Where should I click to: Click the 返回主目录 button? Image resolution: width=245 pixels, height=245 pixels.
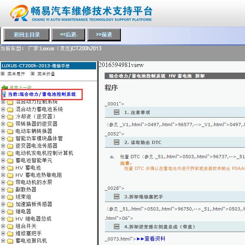(x=26, y=35)
